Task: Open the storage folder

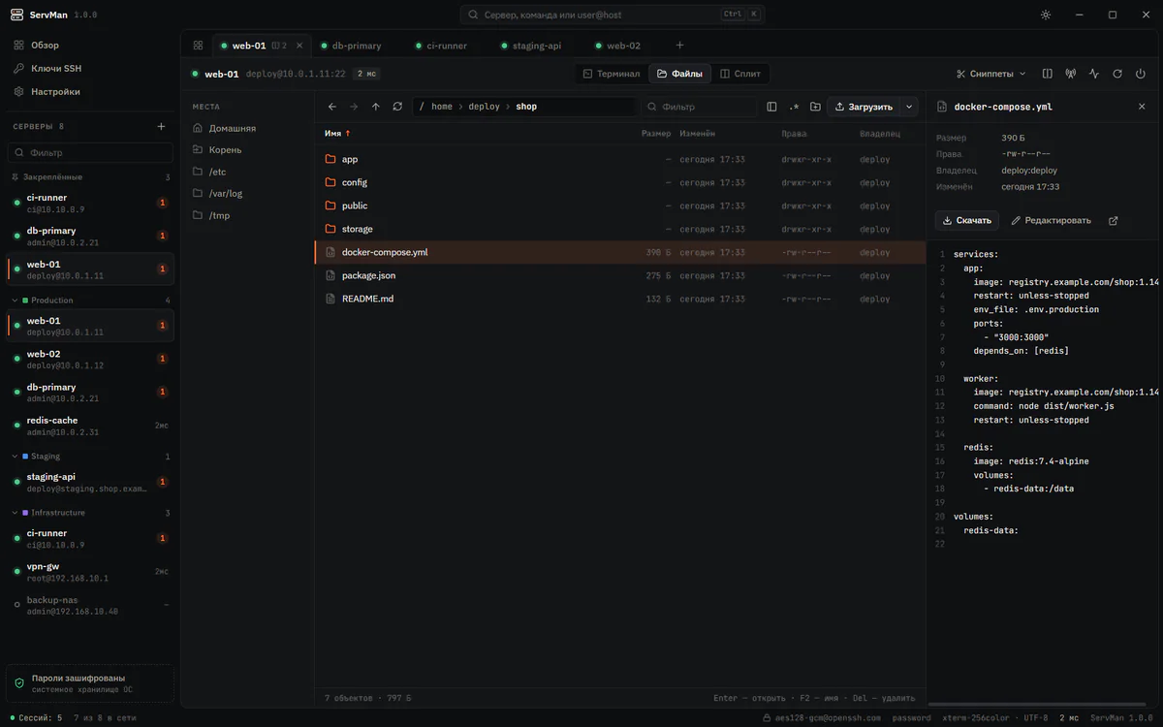Action: point(620,229)
